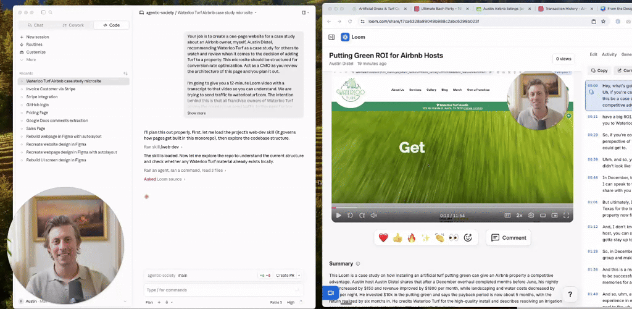The image size is (632, 309).
Task: Expand the Ran skill /web-dev step
Action: coord(163,147)
